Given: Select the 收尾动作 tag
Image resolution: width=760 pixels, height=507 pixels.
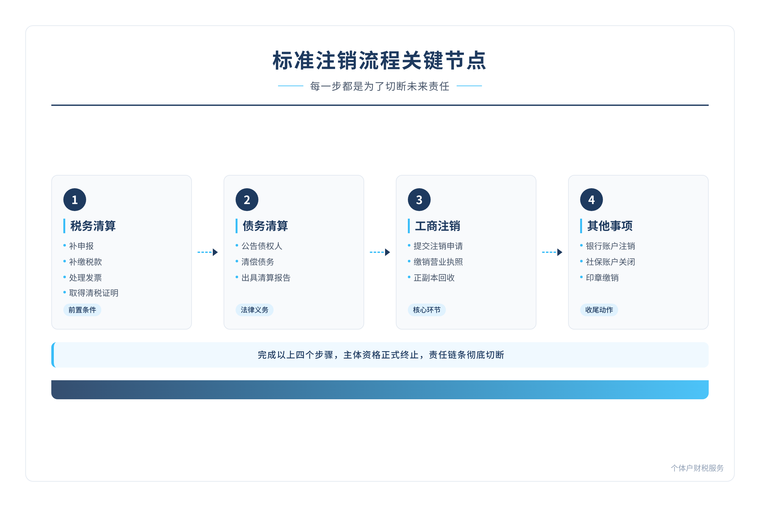Looking at the screenshot, I should (599, 310).
